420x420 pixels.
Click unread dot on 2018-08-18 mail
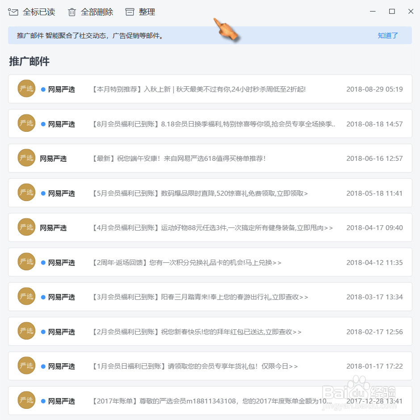[43, 124]
